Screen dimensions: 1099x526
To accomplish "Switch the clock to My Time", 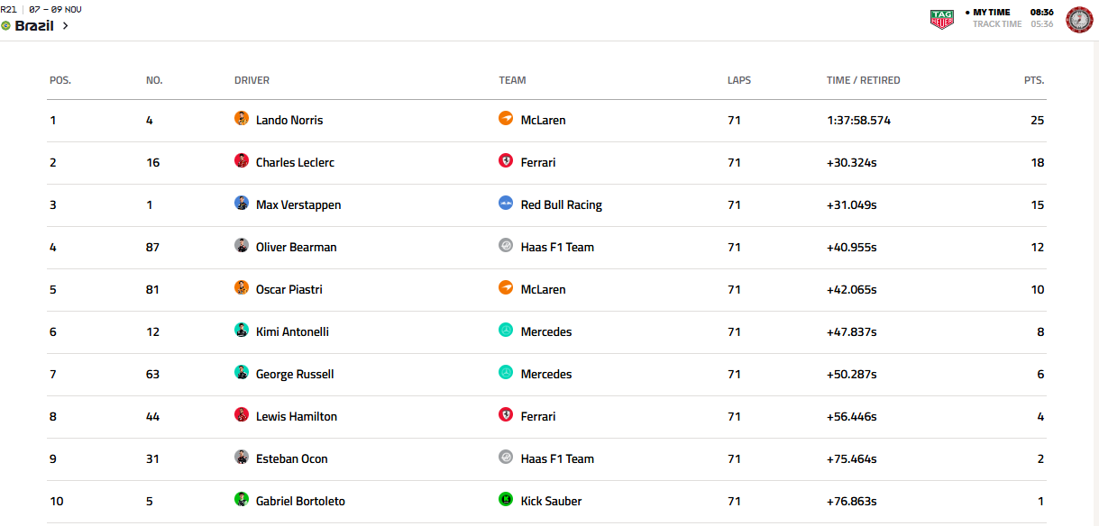I will pos(992,13).
